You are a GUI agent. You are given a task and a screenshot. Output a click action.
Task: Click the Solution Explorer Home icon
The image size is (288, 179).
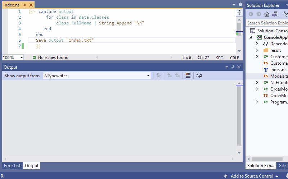click(x=267, y=14)
